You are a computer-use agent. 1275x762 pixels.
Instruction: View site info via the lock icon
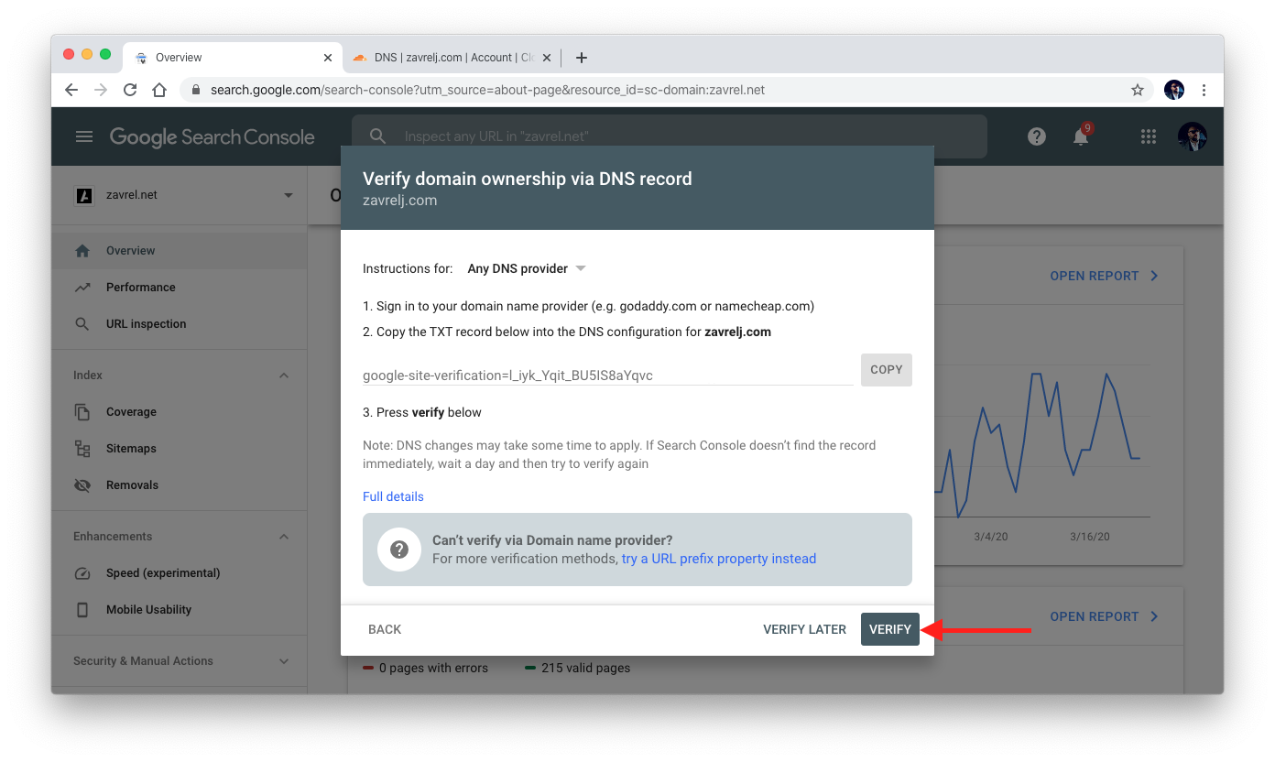click(x=195, y=90)
